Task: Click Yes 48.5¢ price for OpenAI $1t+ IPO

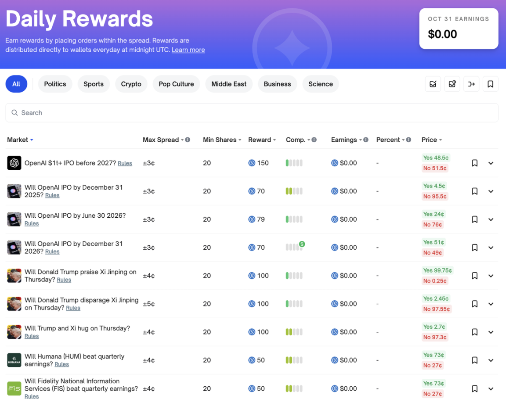Action: [435, 158]
